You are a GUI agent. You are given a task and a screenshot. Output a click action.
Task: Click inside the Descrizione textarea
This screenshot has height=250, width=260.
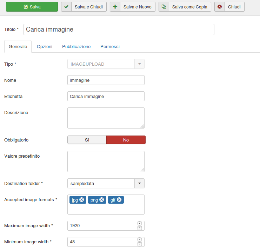(106, 118)
